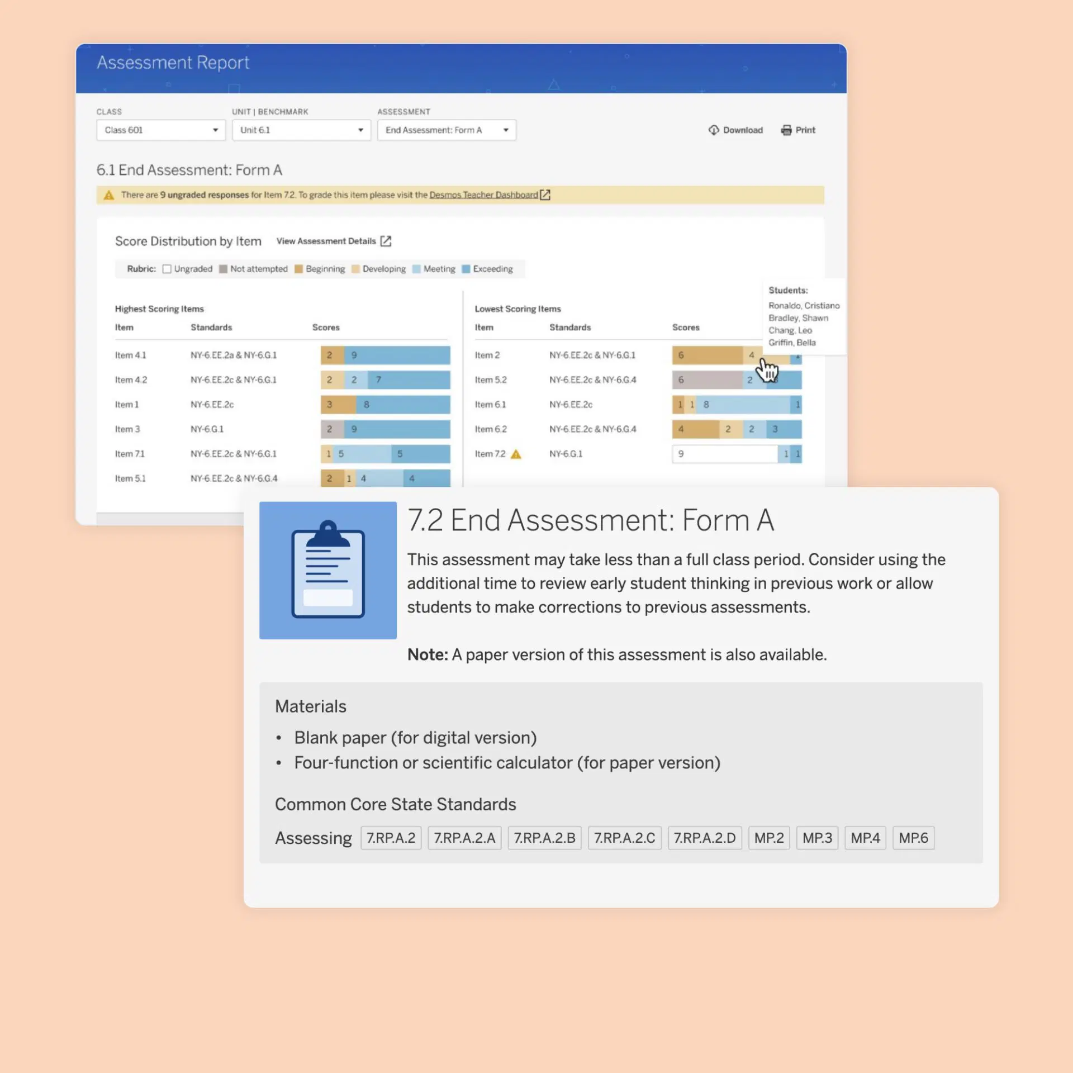Click the Developing legend color swatch

pyautogui.click(x=356, y=269)
